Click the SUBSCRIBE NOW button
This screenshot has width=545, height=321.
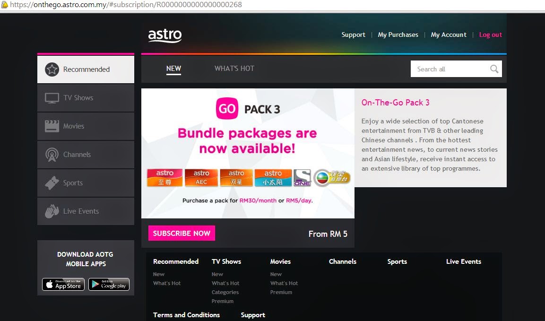(182, 233)
